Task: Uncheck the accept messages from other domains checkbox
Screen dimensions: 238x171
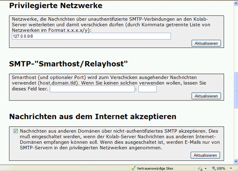Action: pyautogui.click(x=16, y=131)
